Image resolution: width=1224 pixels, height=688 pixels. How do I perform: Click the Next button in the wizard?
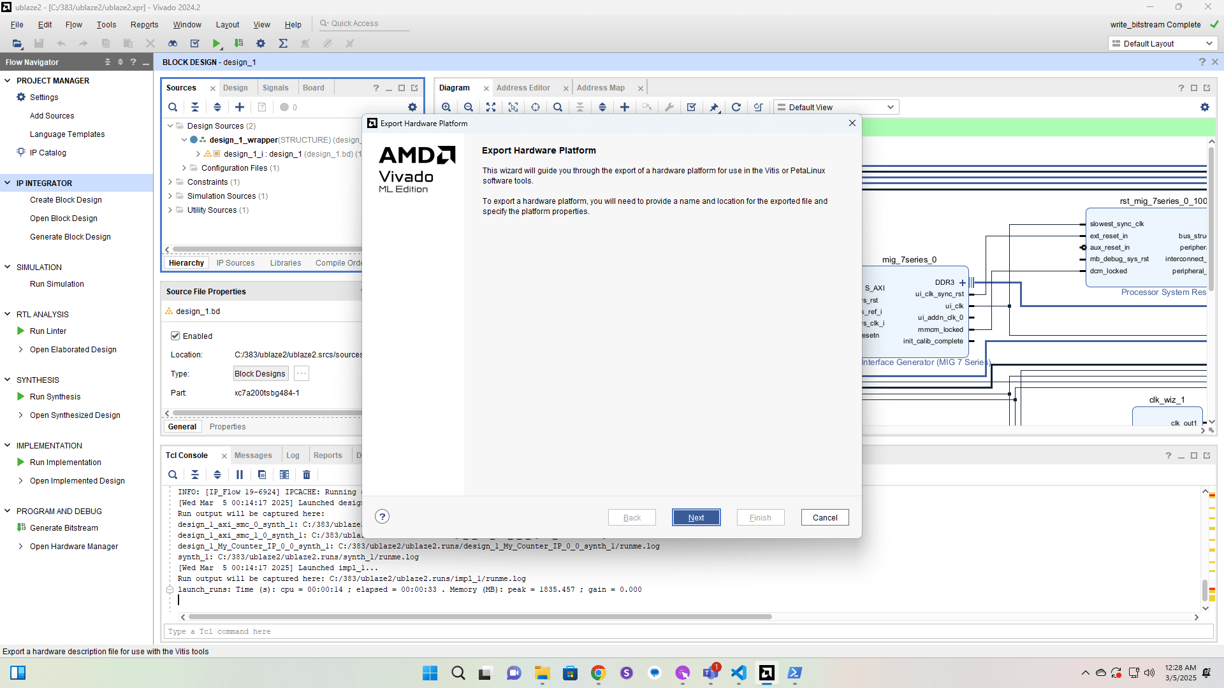click(696, 517)
